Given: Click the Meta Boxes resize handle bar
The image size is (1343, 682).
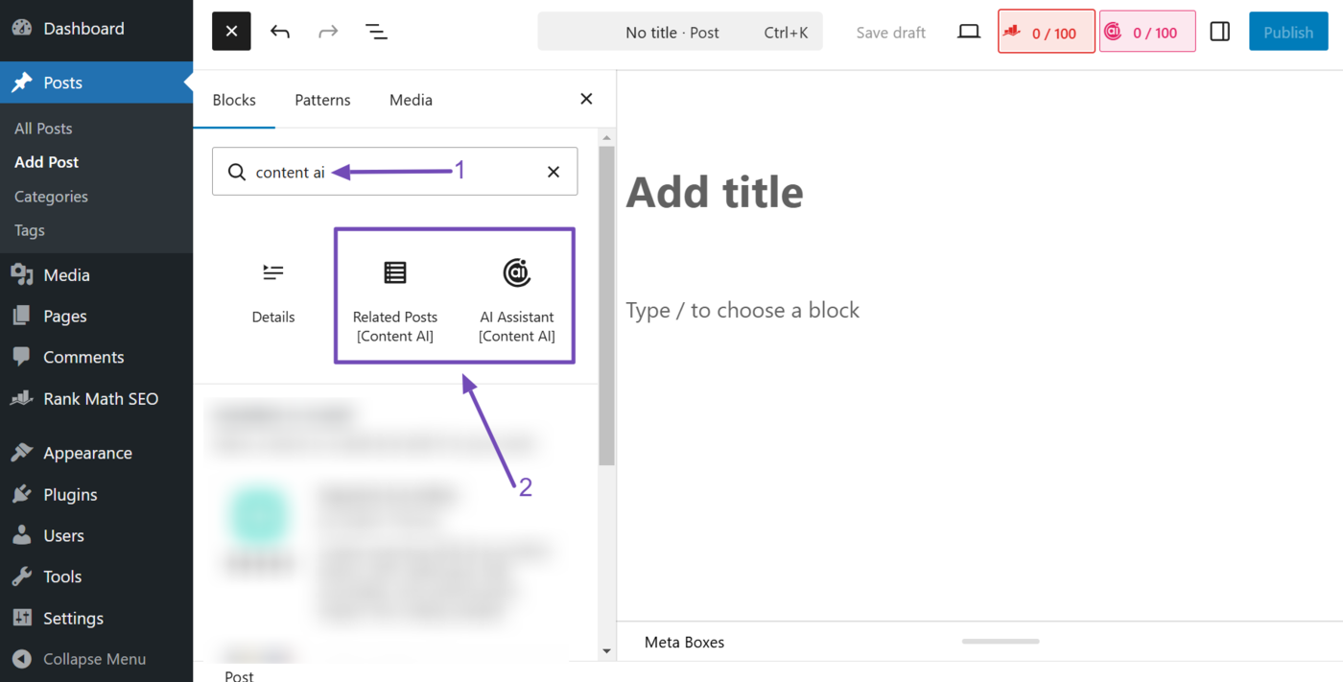Looking at the screenshot, I should click(x=1001, y=641).
